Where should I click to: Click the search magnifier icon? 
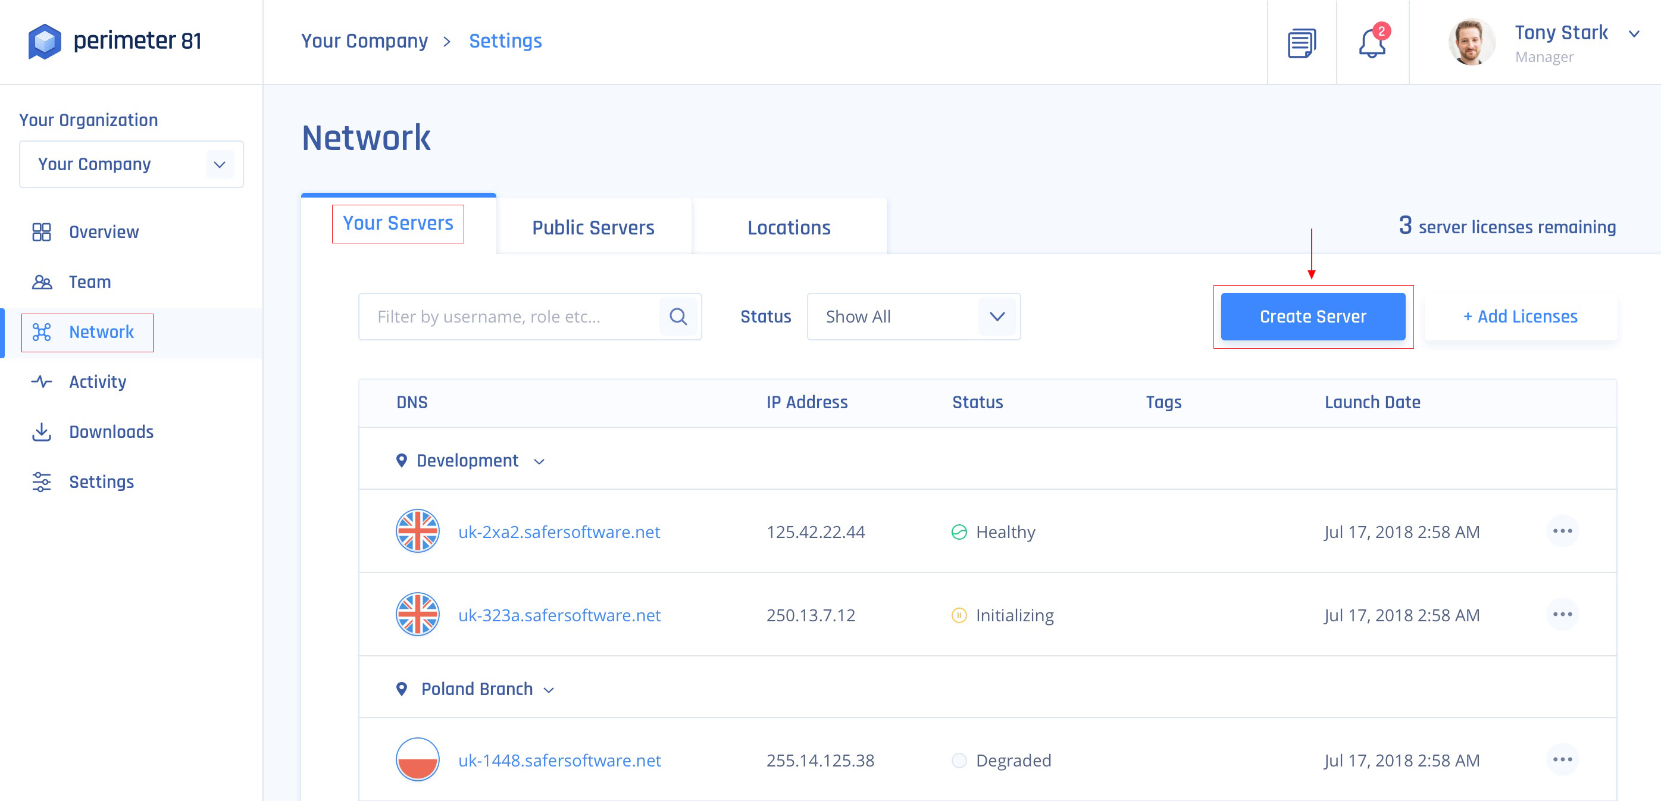[678, 317]
